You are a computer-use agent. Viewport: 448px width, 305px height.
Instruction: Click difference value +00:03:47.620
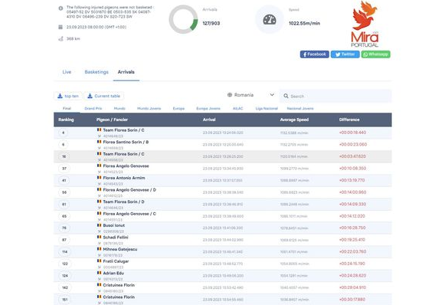pyautogui.click(x=352, y=156)
